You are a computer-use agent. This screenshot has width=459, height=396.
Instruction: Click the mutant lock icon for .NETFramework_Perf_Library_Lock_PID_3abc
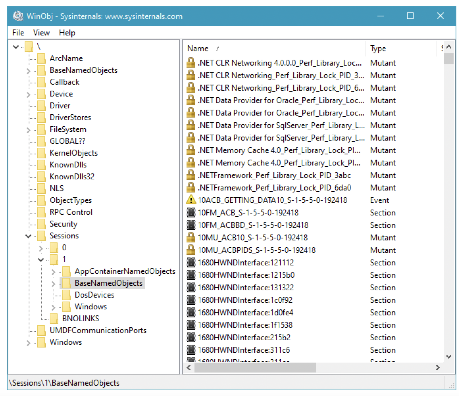pyautogui.click(x=191, y=175)
